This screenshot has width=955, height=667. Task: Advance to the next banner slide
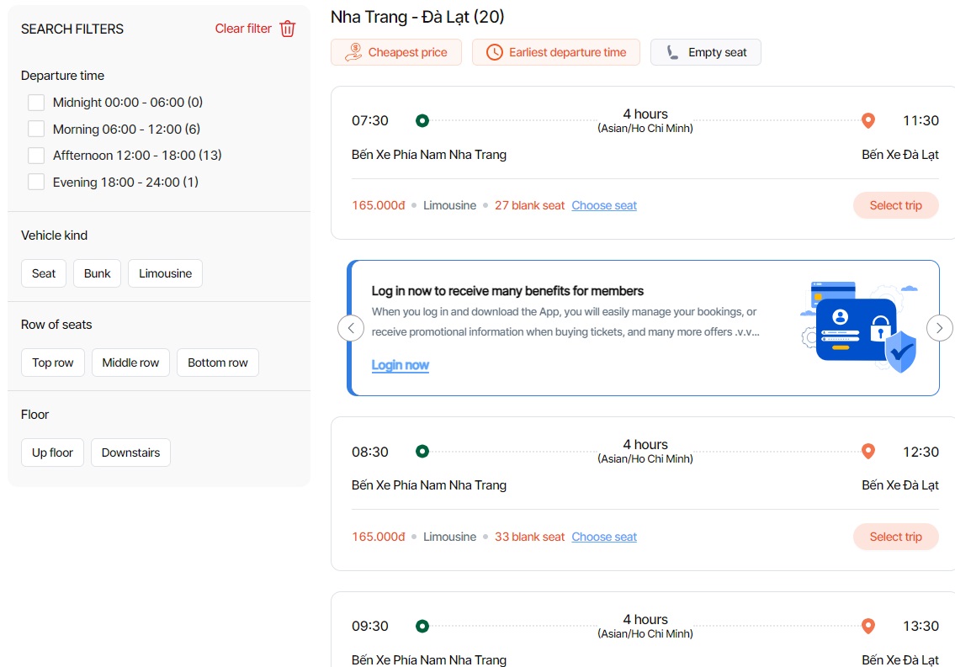click(x=939, y=327)
